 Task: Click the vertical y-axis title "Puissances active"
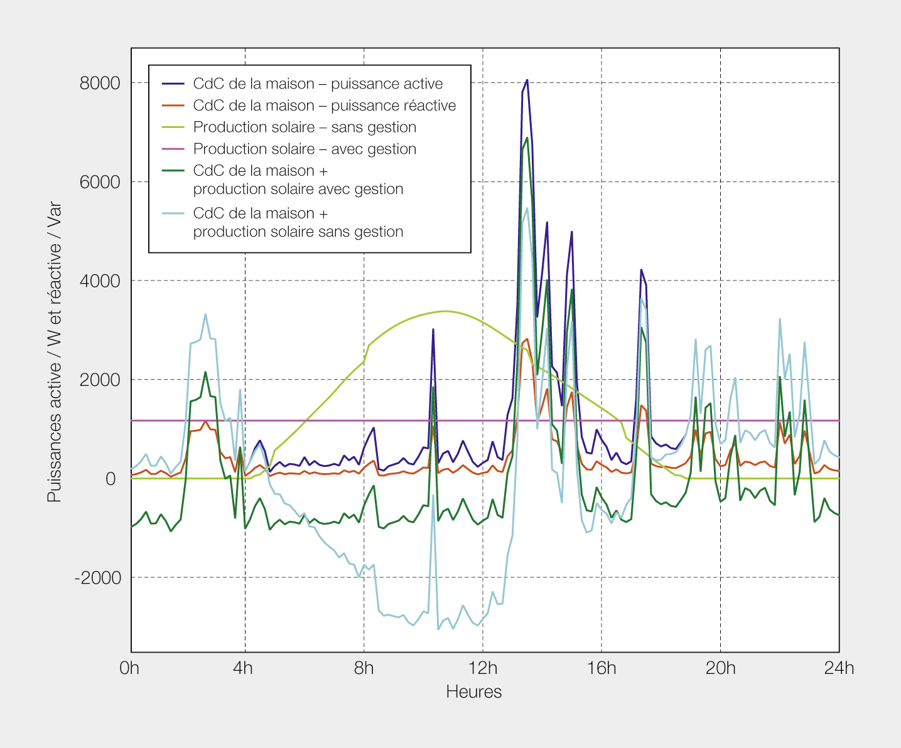(x=55, y=351)
